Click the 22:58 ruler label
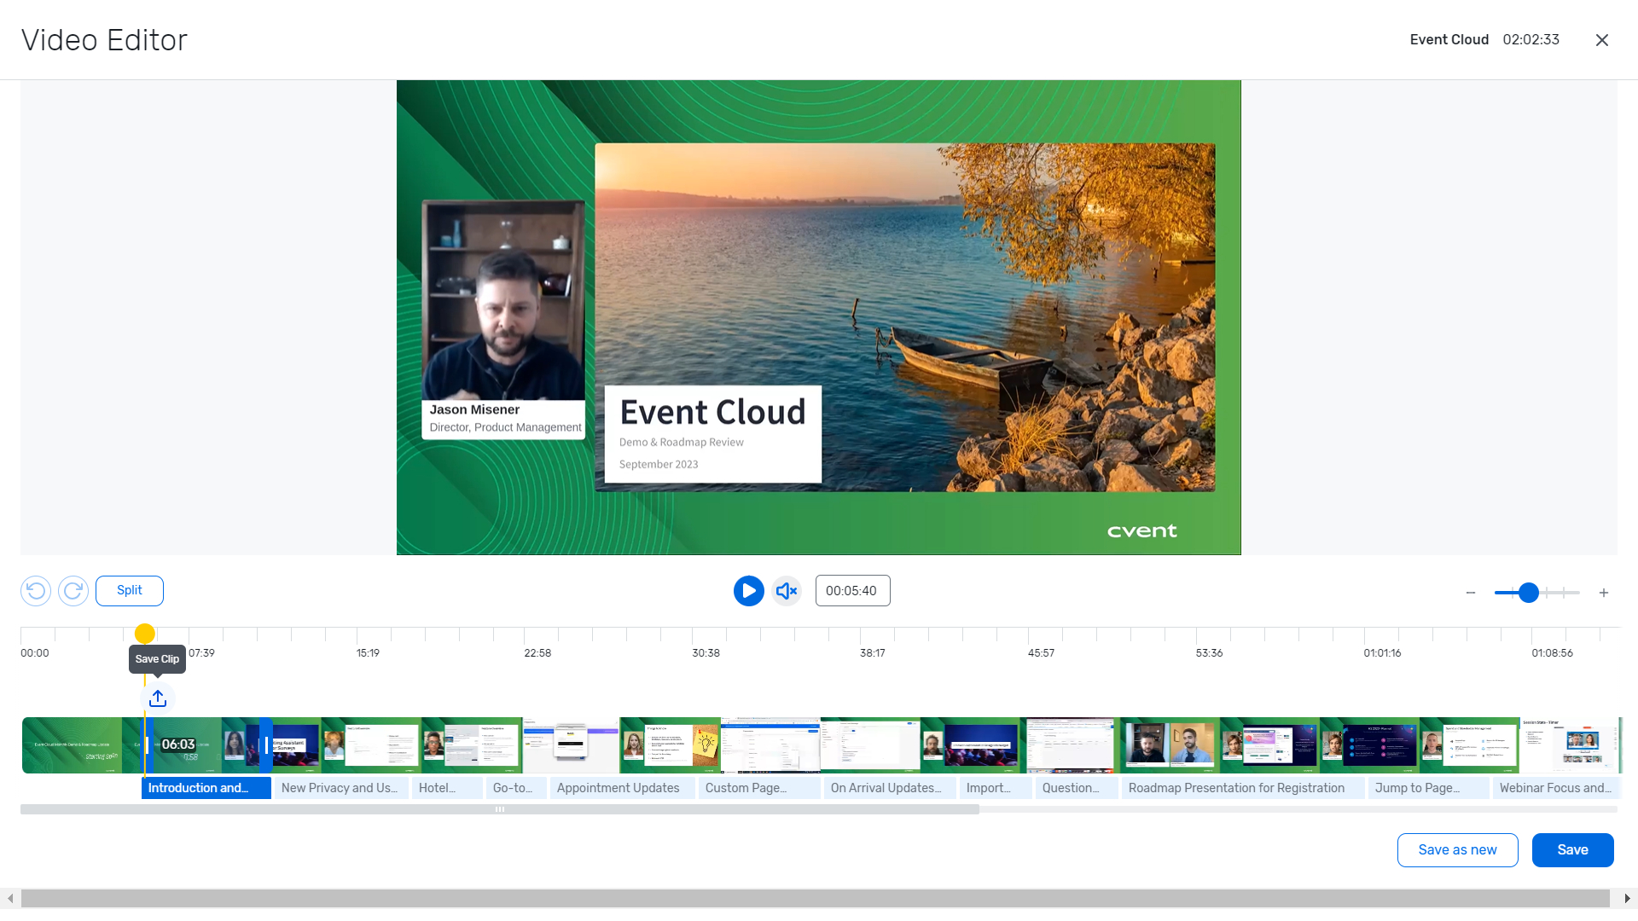1638x921 pixels. (537, 653)
